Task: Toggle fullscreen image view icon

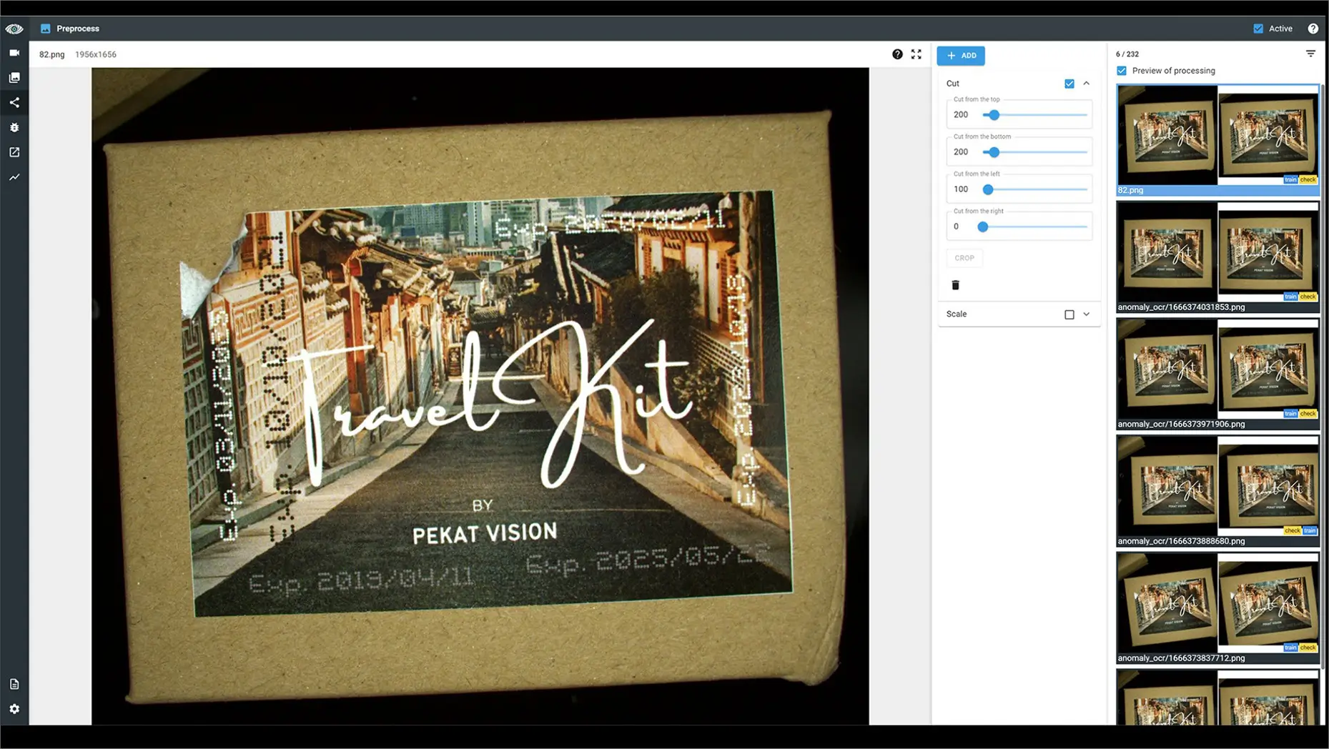Action: pos(917,54)
